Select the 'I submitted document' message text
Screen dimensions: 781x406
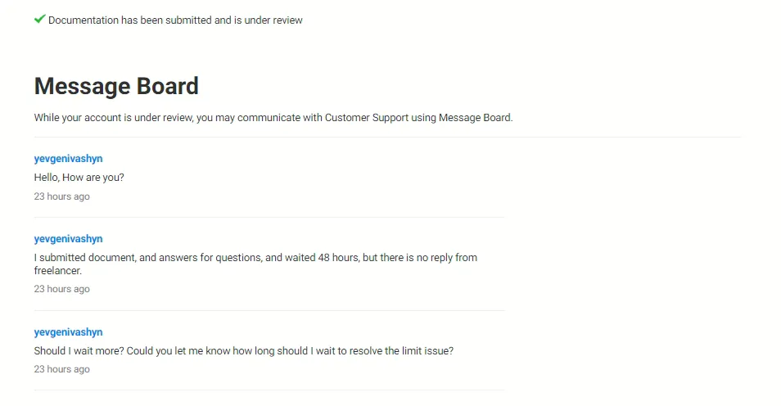[255, 258]
